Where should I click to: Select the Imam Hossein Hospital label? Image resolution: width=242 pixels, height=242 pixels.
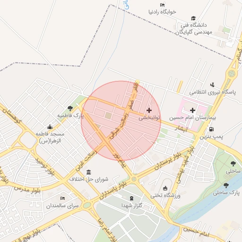click(x=192, y=118)
